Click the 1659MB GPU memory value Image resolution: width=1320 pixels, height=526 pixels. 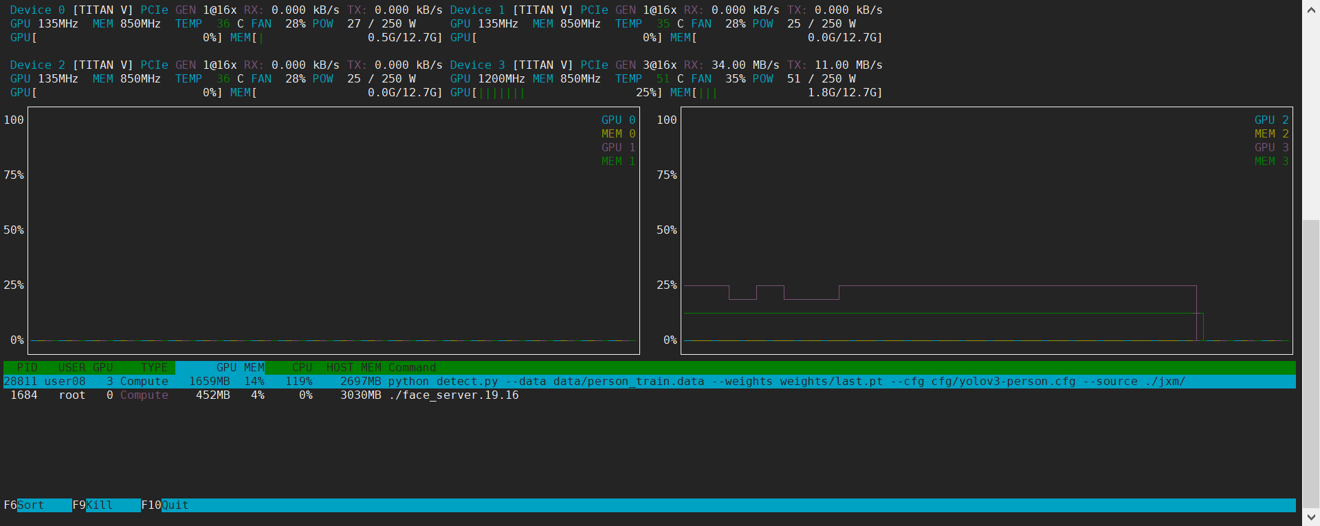tap(209, 382)
